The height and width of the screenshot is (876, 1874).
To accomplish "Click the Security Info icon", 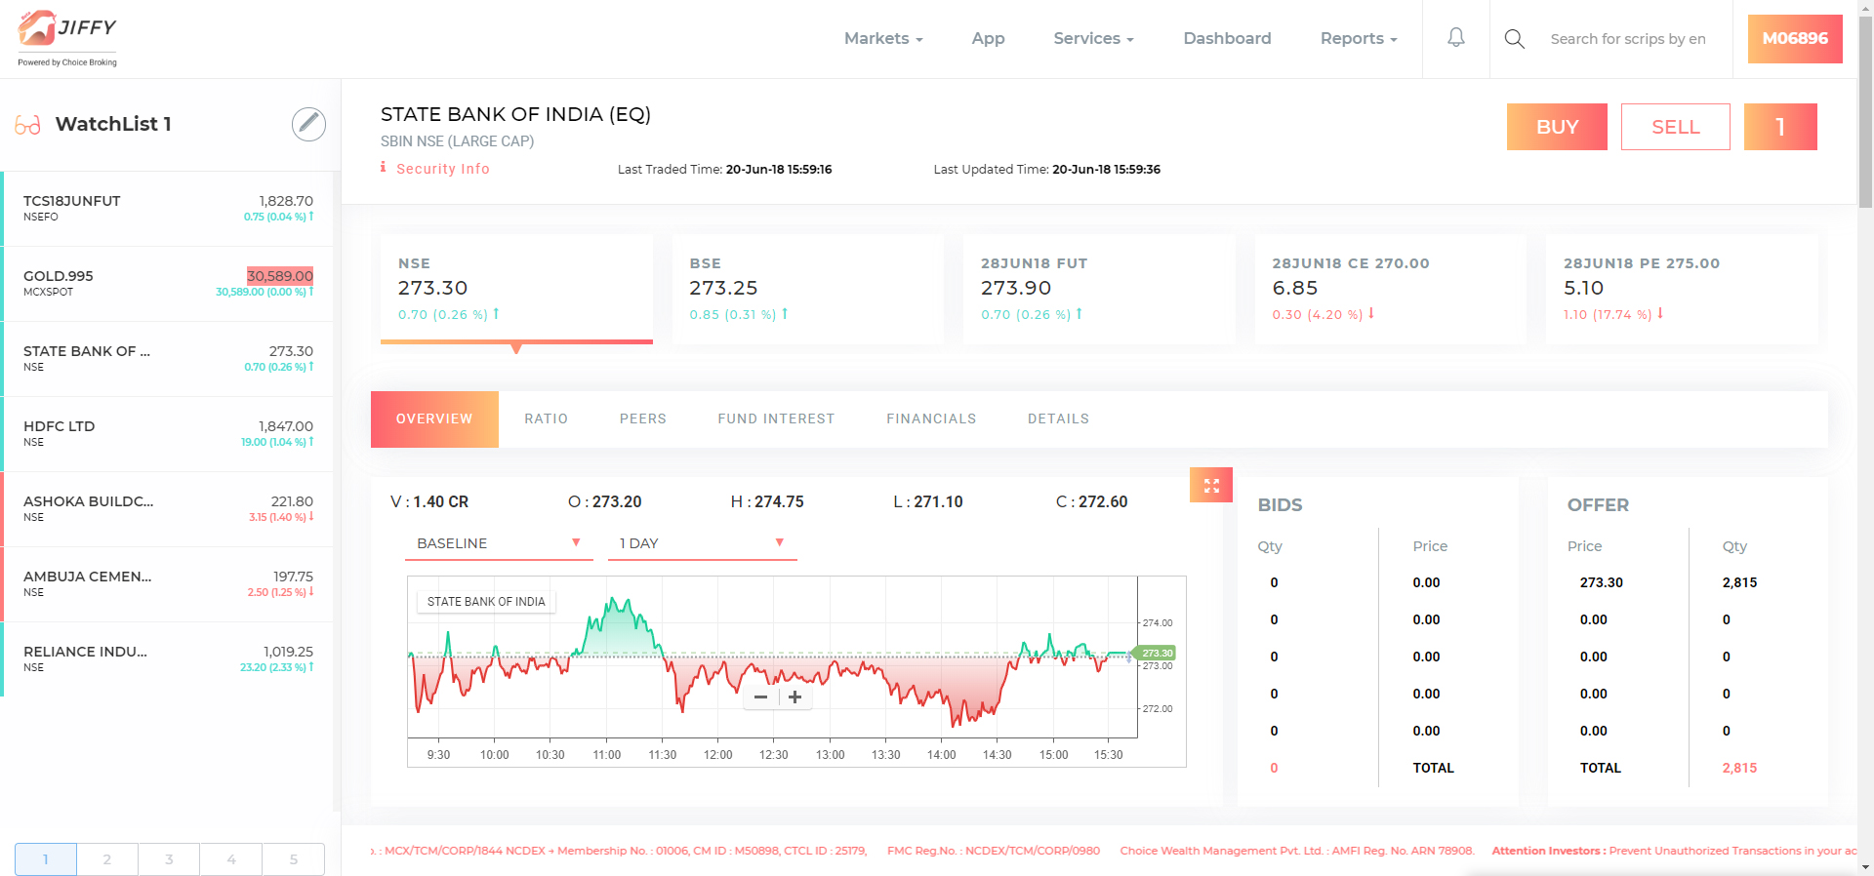I will (383, 168).
